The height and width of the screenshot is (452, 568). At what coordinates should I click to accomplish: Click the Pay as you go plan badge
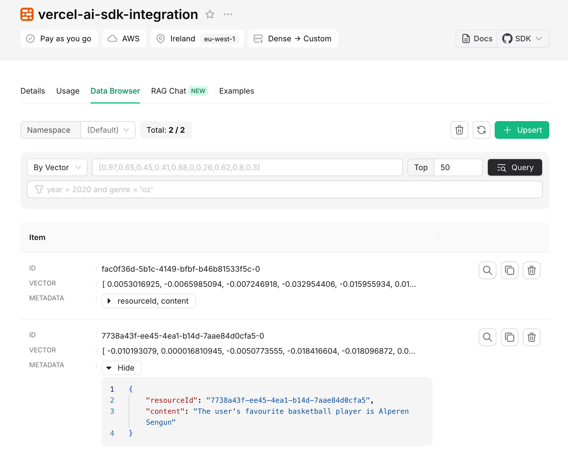pyautogui.click(x=59, y=38)
